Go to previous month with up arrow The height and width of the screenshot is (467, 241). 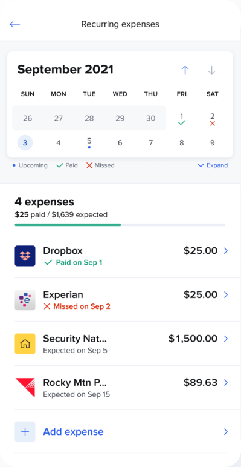point(185,70)
